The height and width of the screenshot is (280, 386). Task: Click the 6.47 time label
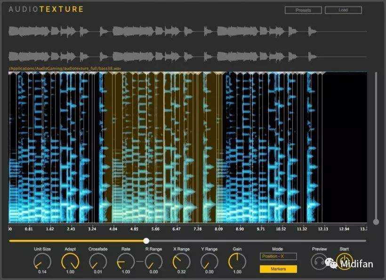click(x=176, y=229)
